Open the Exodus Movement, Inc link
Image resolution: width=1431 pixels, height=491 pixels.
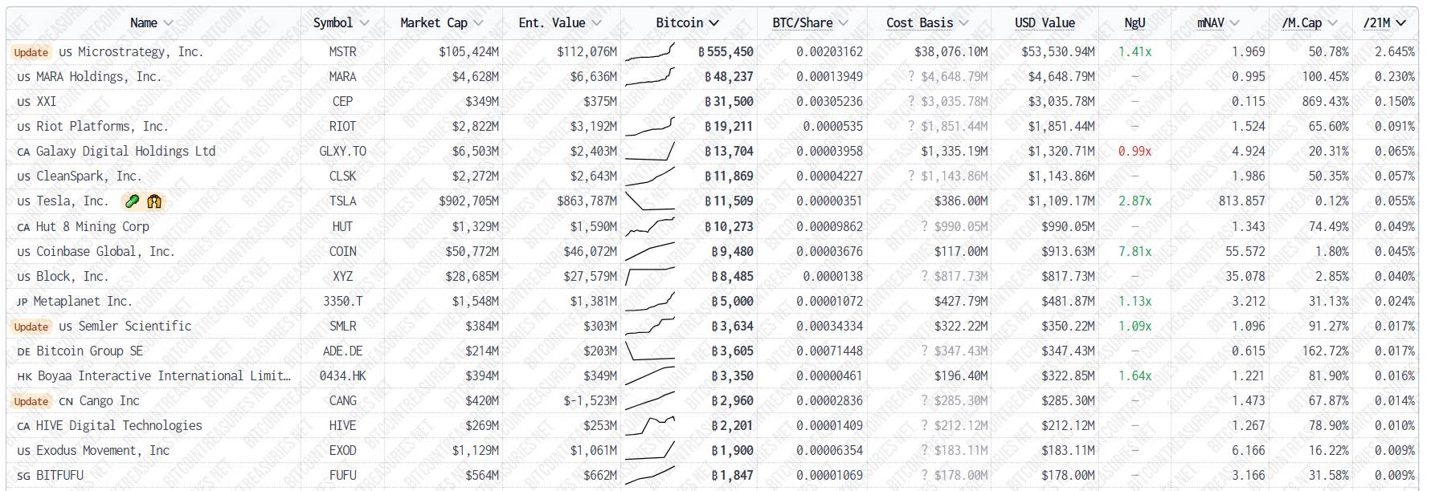pos(103,451)
